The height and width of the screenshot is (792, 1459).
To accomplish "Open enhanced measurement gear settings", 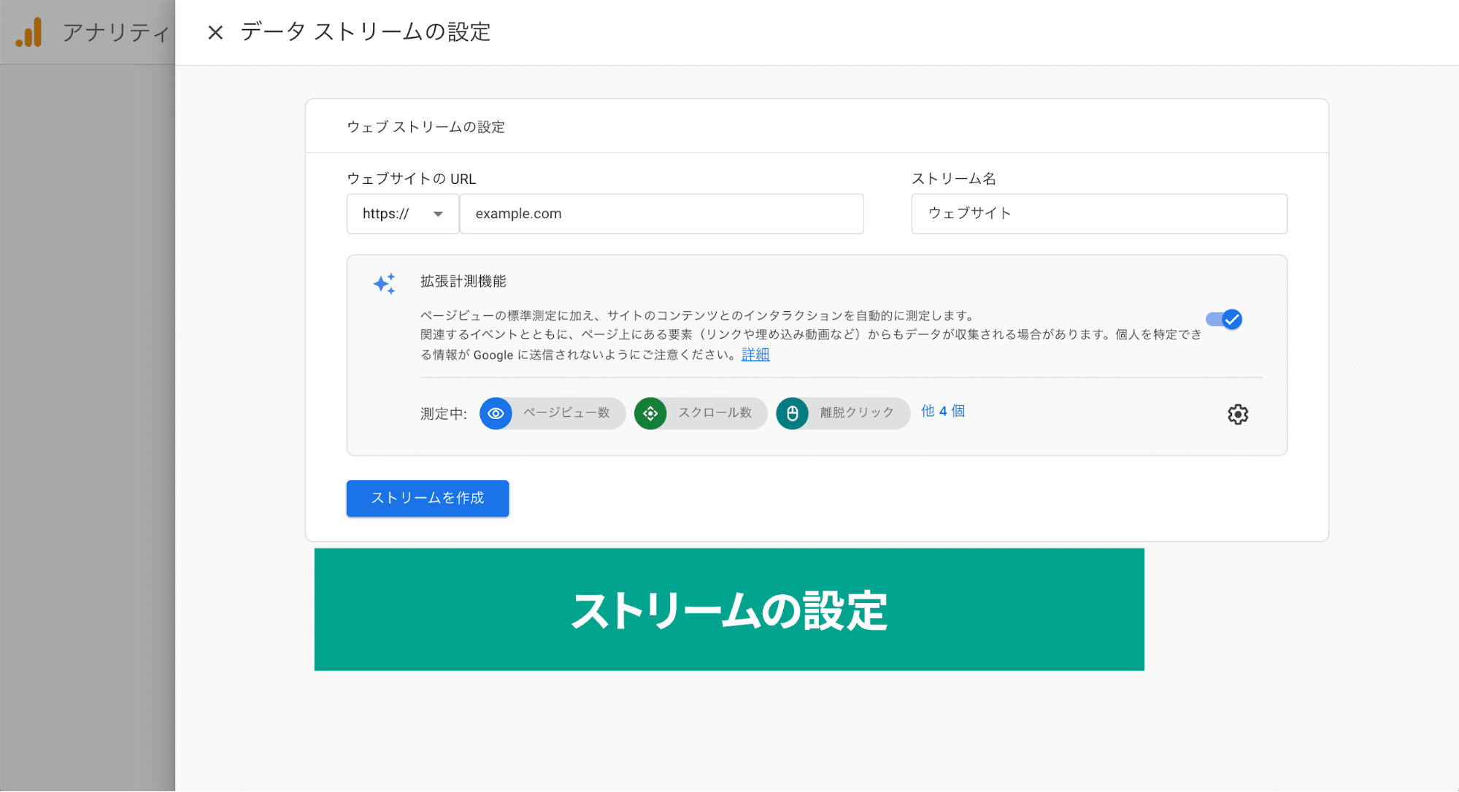I will [x=1238, y=415].
